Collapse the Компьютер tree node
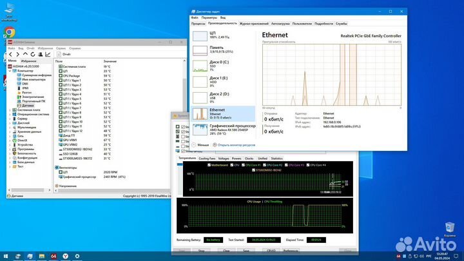Viewport: 464px width, 261px height. pyautogui.click(x=10, y=71)
